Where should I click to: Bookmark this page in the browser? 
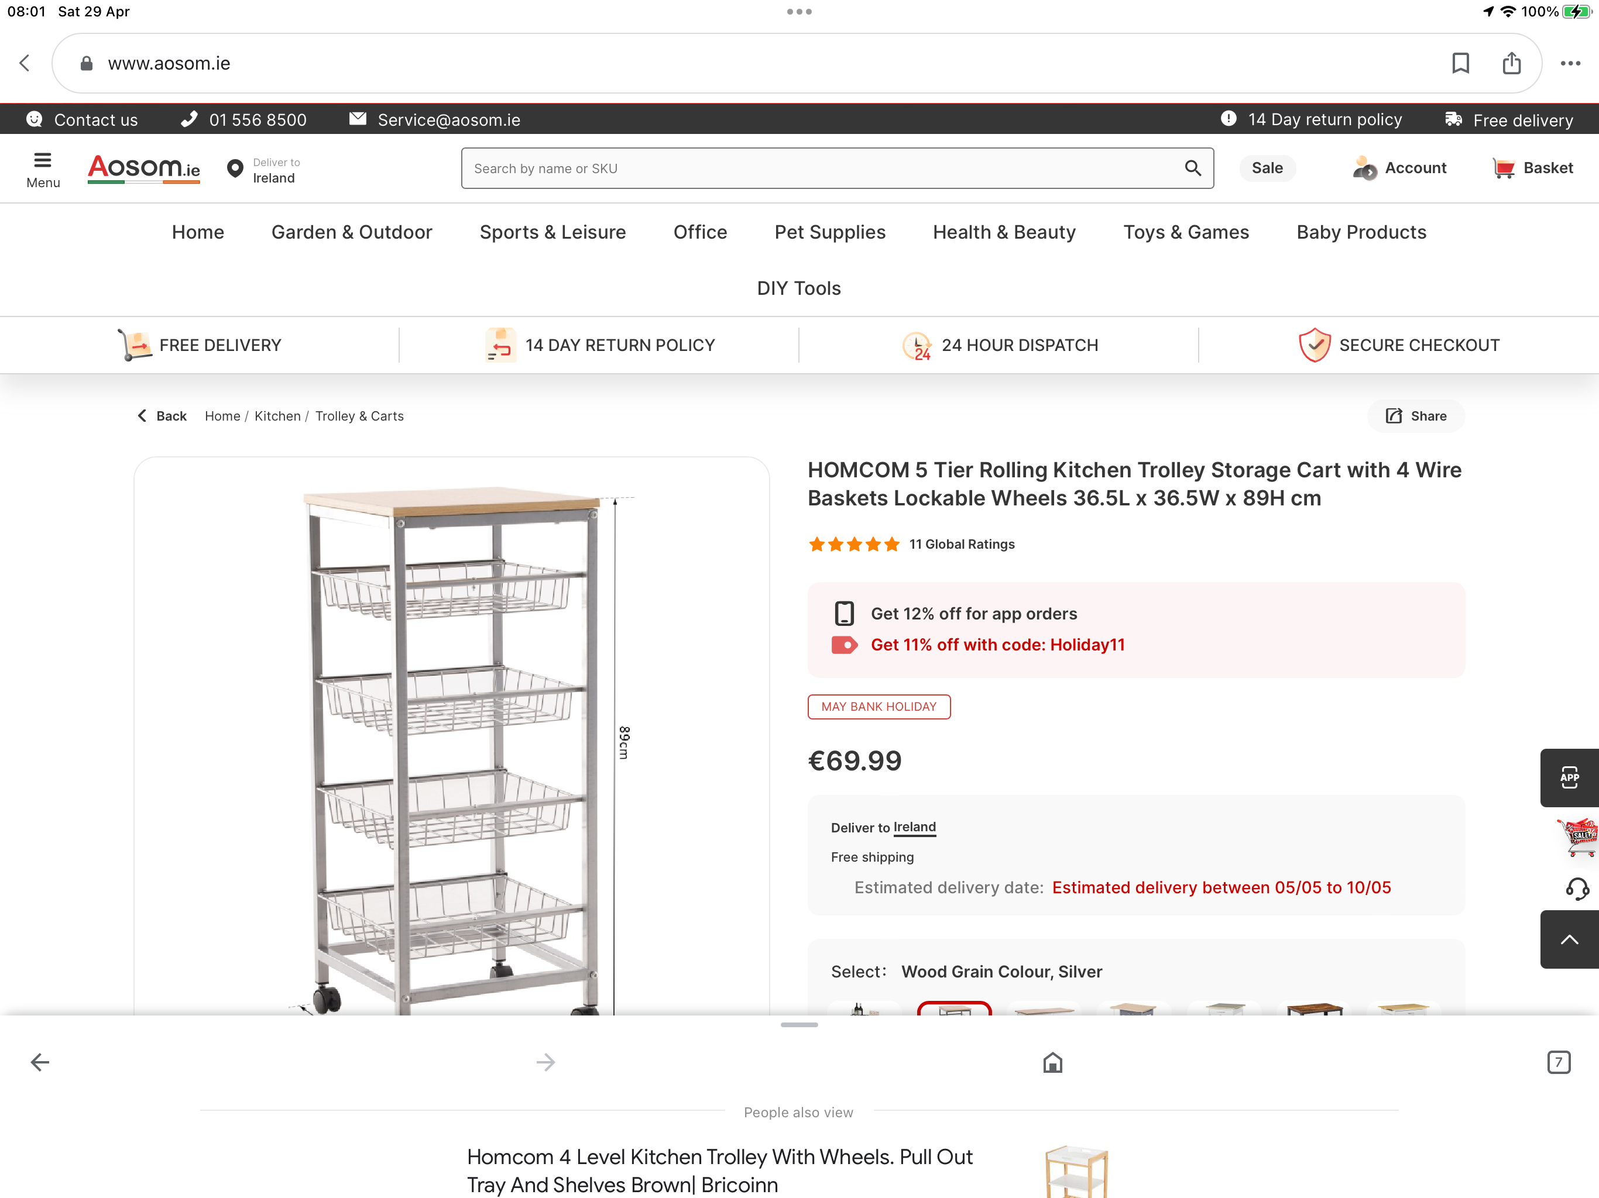pos(1460,64)
